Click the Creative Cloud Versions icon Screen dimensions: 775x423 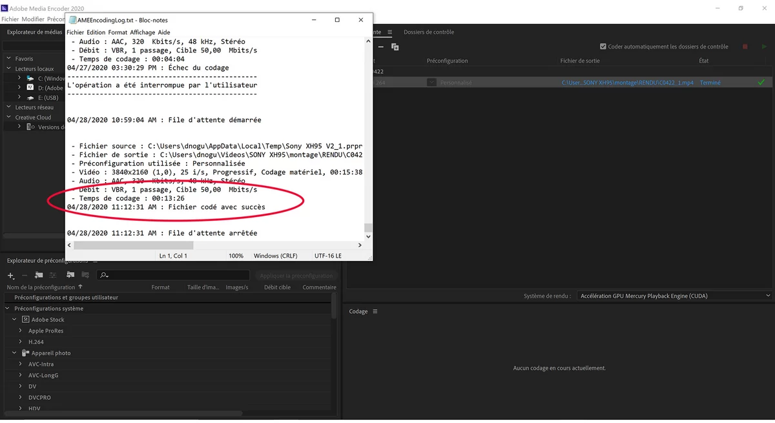click(x=30, y=127)
